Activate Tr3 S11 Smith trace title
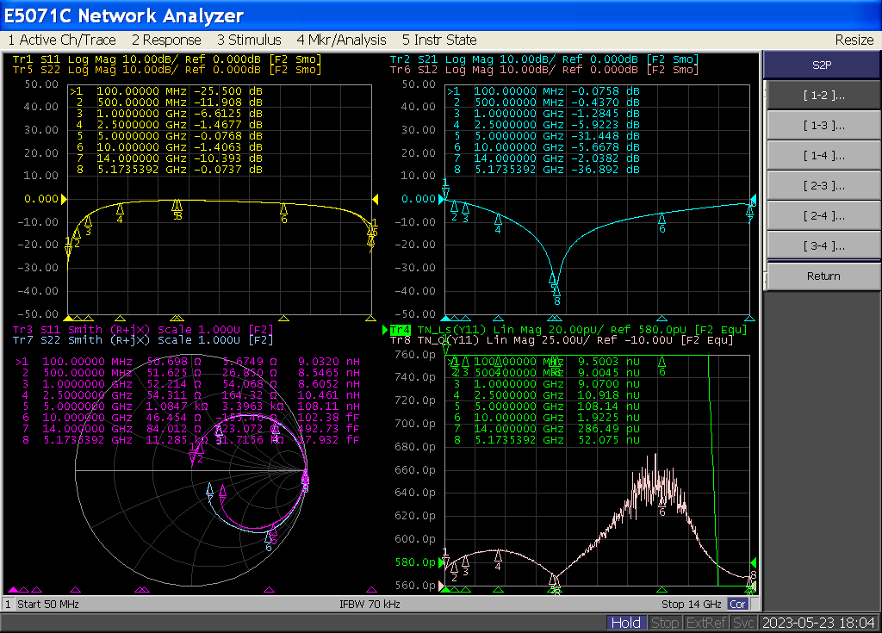This screenshot has width=882, height=633. [143, 330]
